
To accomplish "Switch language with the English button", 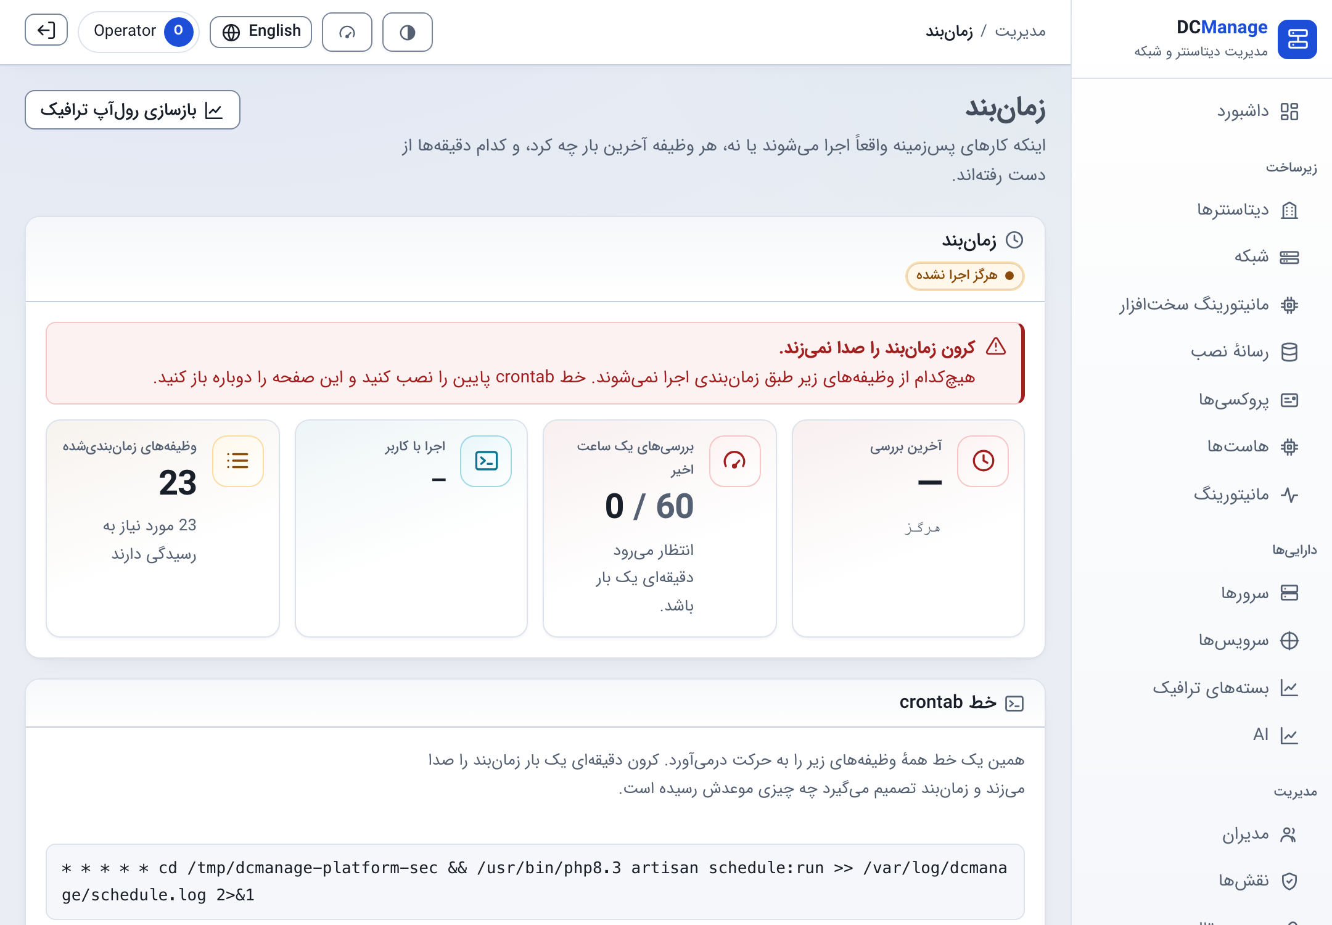I will pyautogui.click(x=261, y=31).
